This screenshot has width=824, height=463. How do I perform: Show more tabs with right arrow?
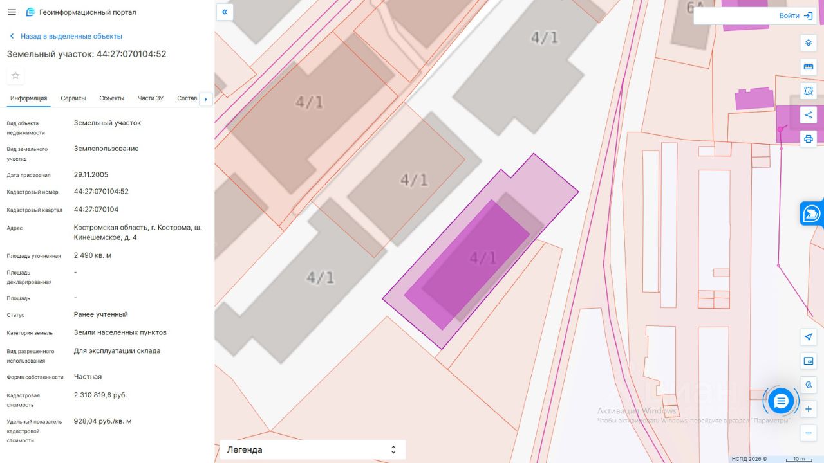pyautogui.click(x=206, y=99)
